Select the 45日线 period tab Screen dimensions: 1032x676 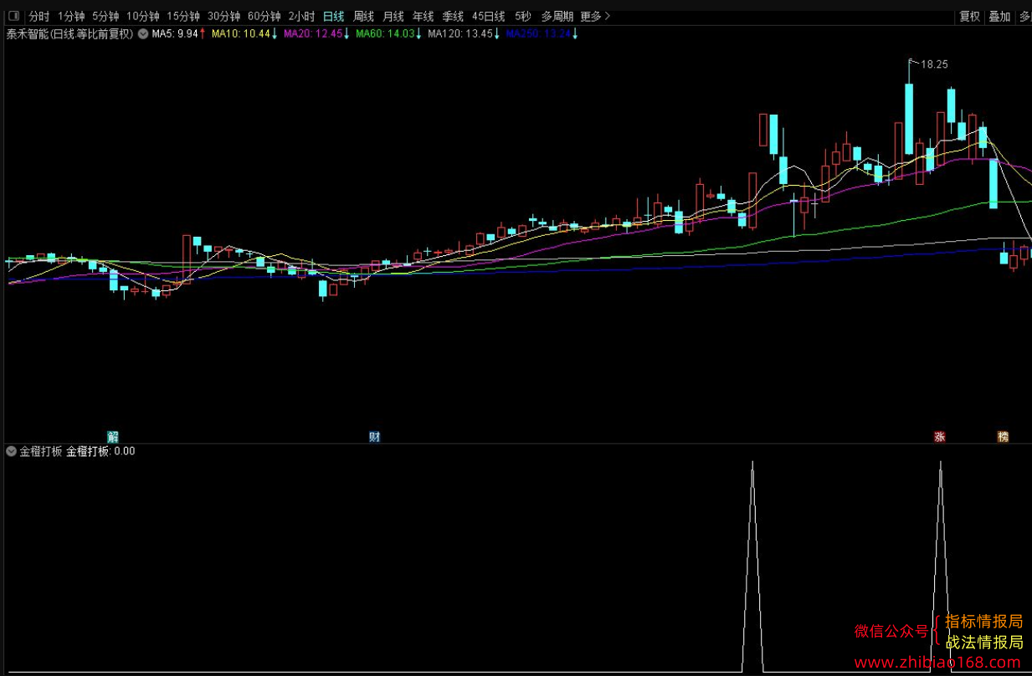tap(488, 16)
